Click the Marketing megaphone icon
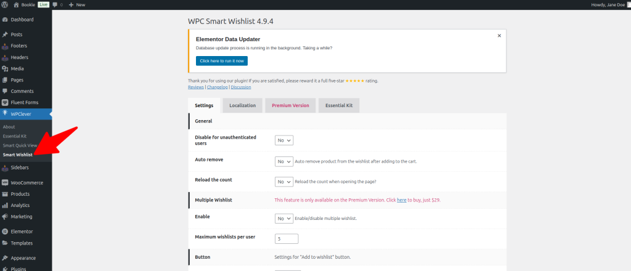The width and height of the screenshot is (631, 271). click(x=5, y=216)
